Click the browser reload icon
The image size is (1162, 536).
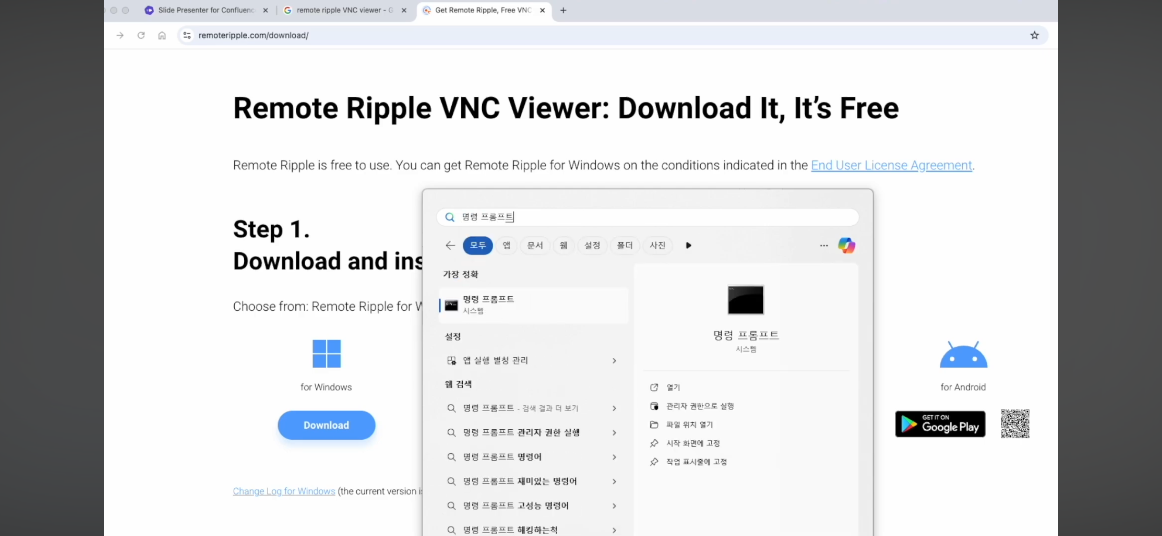tap(141, 35)
